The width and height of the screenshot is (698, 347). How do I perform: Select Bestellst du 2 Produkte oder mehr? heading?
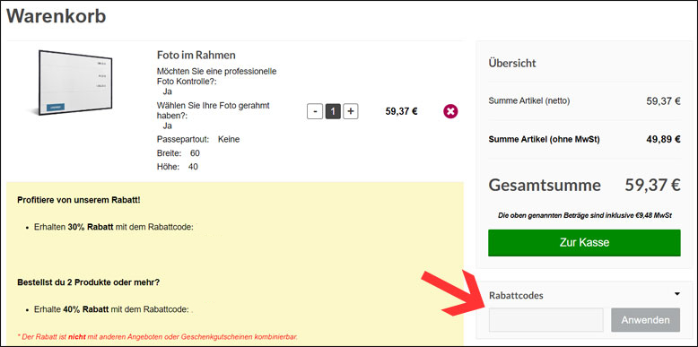coord(88,282)
